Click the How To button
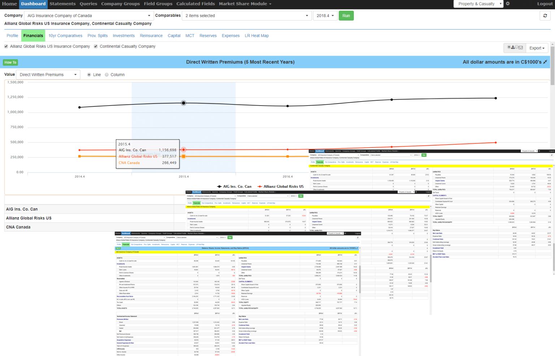Image resolution: width=555 pixels, height=356 pixels. click(10, 62)
